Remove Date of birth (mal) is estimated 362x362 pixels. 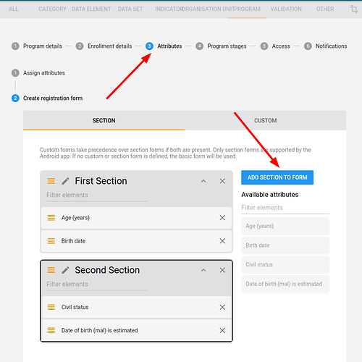click(222, 330)
